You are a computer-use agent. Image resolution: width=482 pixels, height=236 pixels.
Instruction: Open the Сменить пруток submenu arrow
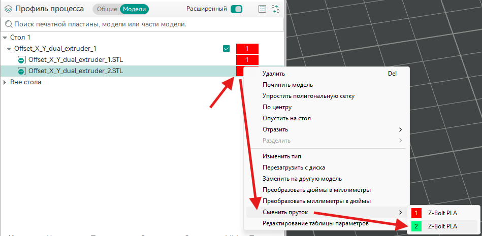(400, 212)
